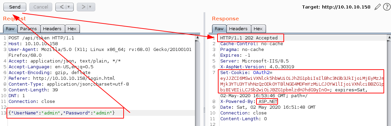The image size is (391, 126).
Task: Click the pencil icon to edit target
Action: coord(378,7)
